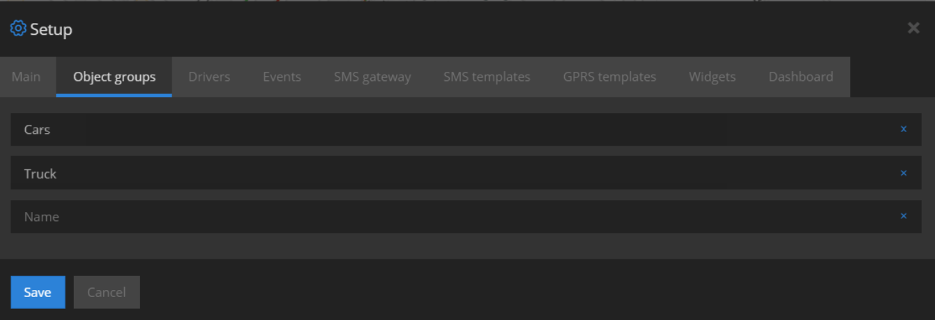This screenshot has height=320, width=935.
Task: Open the Drivers tab
Action: click(x=209, y=77)
